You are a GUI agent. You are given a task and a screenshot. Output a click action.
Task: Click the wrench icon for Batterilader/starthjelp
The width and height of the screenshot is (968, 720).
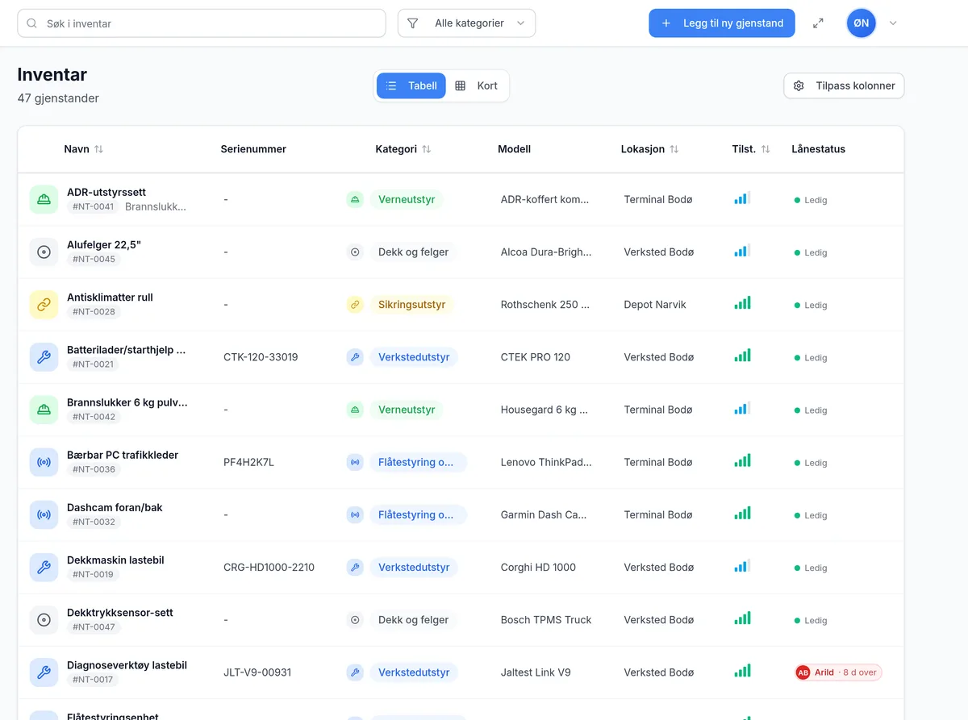pyautogui.click(x=44, y=357)
